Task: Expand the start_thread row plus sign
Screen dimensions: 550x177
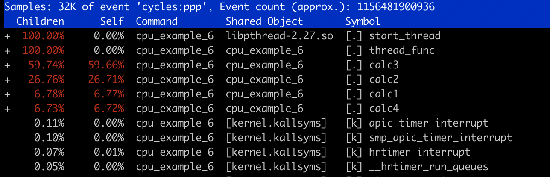Action: point(7,36)
